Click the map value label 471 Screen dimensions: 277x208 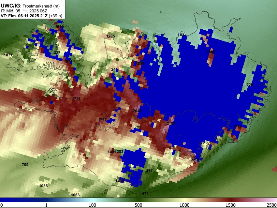(x=145, y=194)
